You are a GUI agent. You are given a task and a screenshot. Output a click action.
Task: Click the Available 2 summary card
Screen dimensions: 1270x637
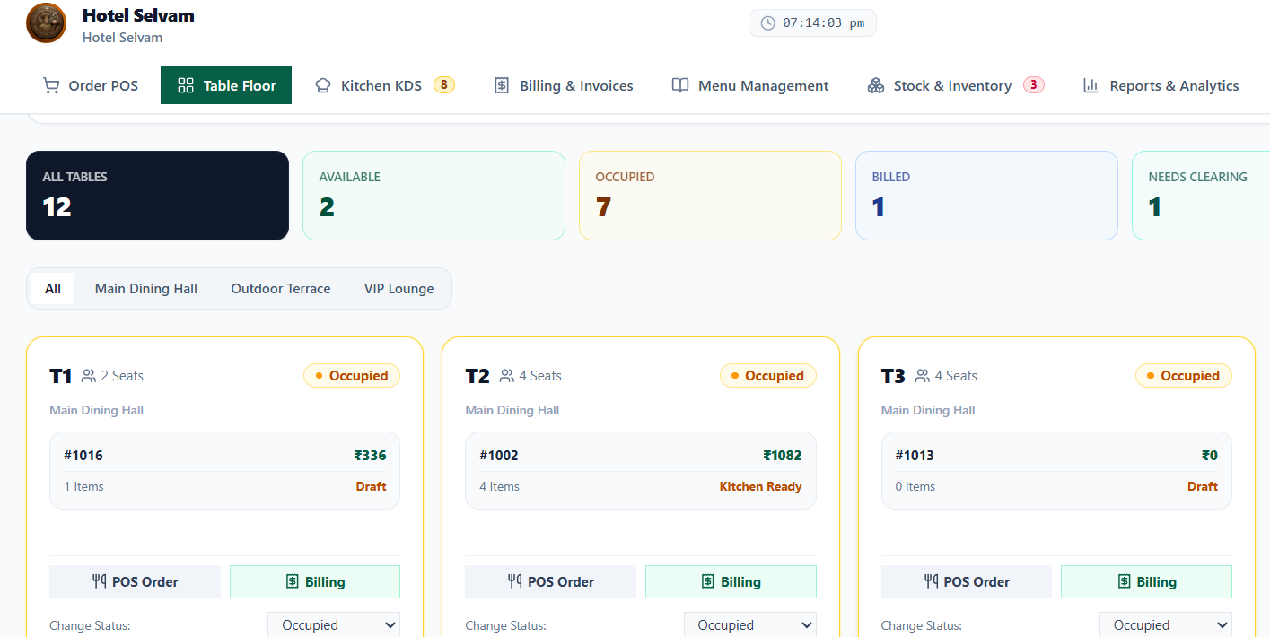tap(434, 196)
